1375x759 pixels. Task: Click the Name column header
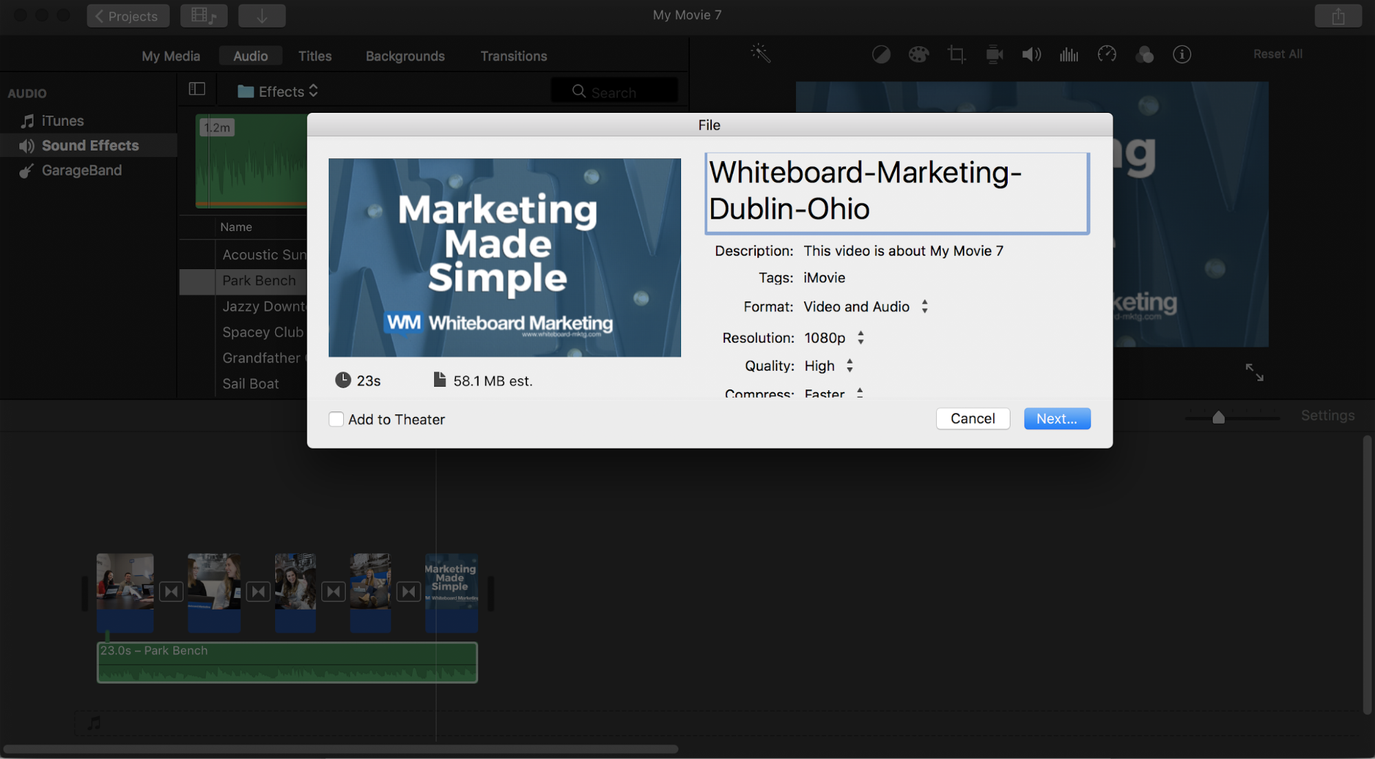(x=236, y=227)
